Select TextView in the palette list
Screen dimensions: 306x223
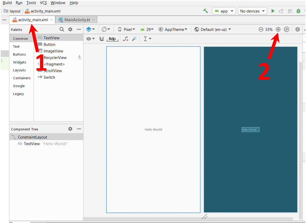click(59, 38)
